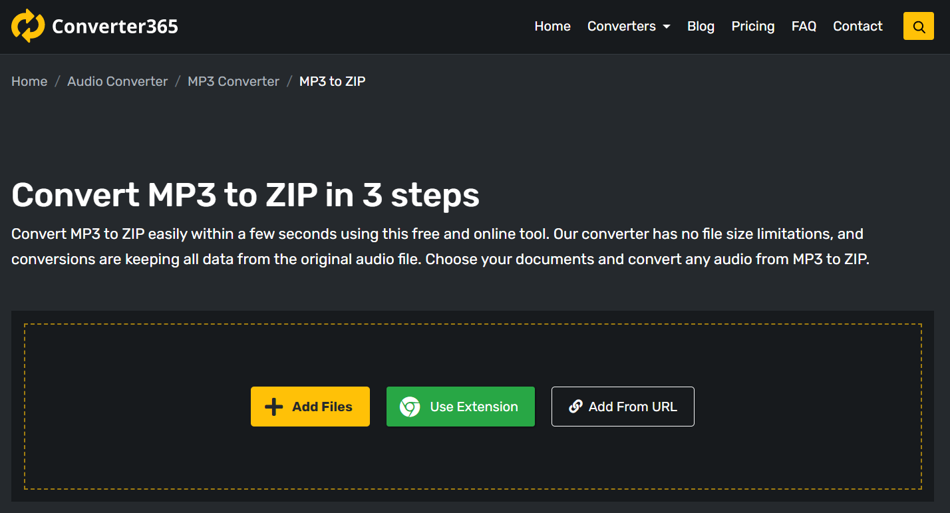Click the chain link icon on Add From URL
The image size is (950, 513).
click(575, 407)
